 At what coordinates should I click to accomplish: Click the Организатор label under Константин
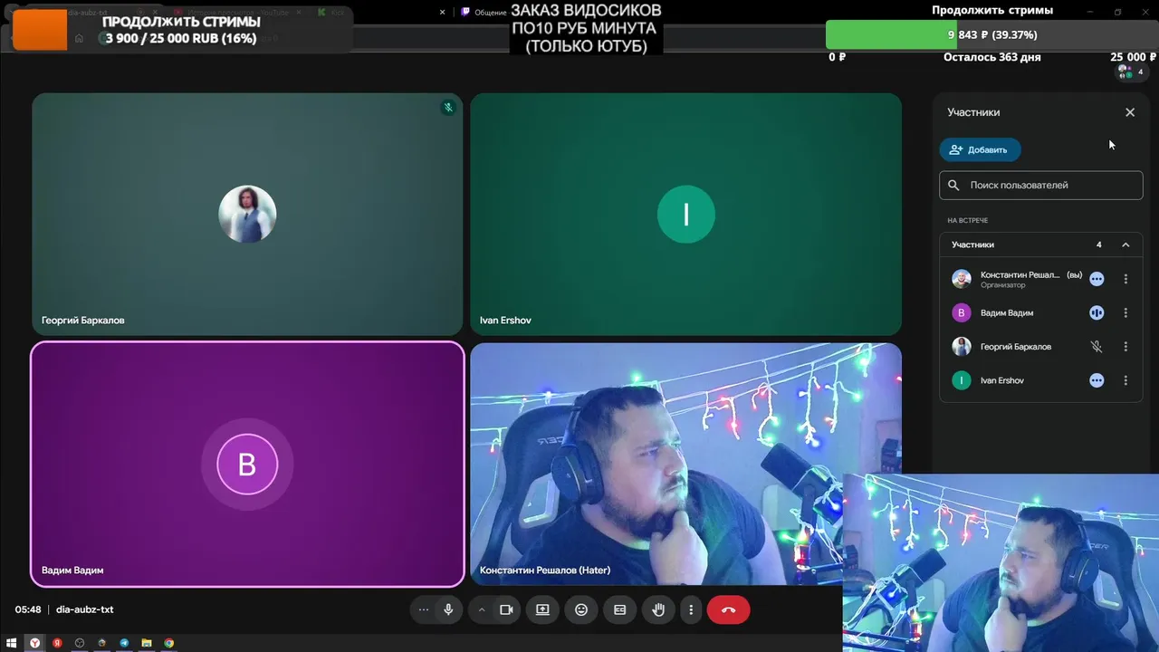[x=1002, y=285]
